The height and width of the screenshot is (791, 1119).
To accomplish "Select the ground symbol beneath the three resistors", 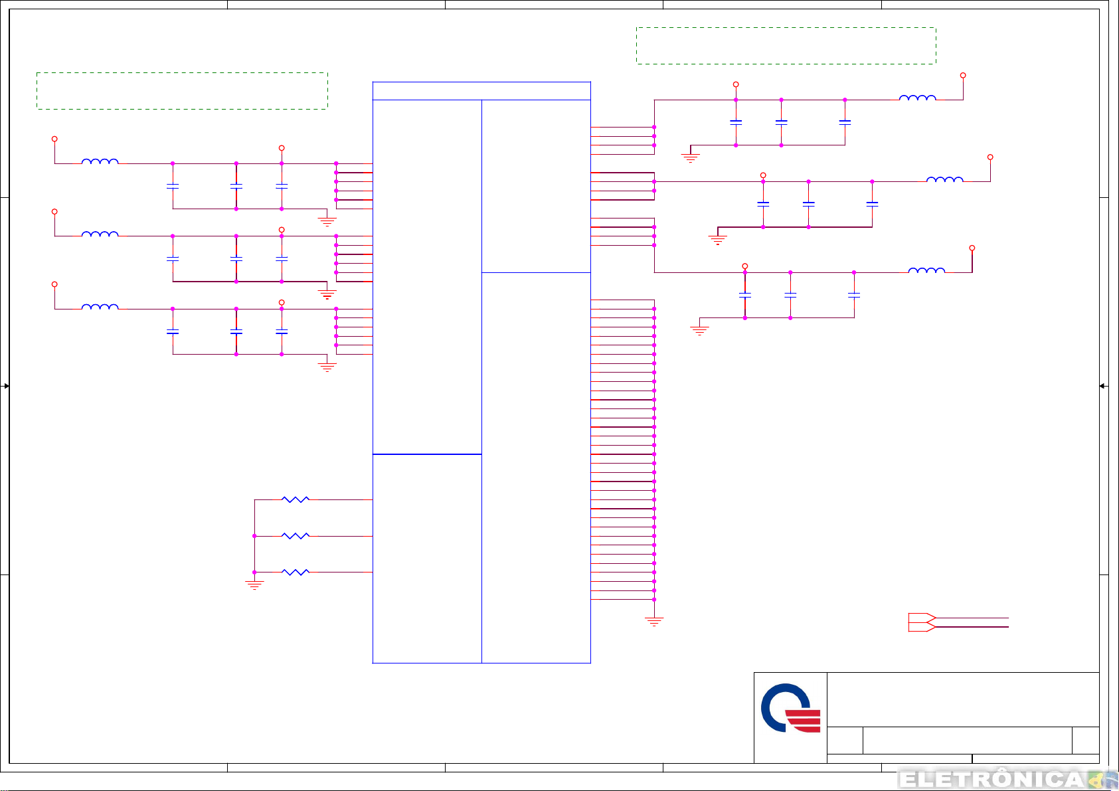I will 254,584.
